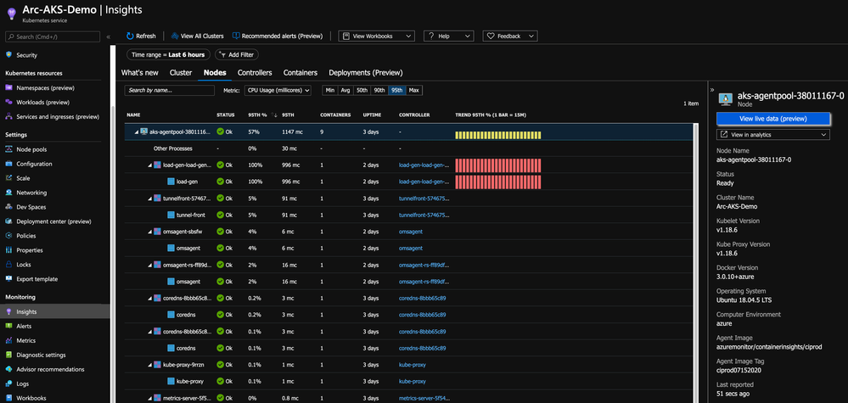Open the View in analytics dropdown
Image resolution: width=848 pixels, height=403 pixels.
pyautogui.click(x=772, y=135)
